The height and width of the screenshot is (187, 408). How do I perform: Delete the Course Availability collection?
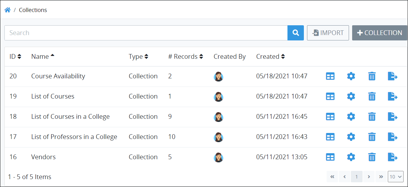pyautogui.click(x=372, y=76)
